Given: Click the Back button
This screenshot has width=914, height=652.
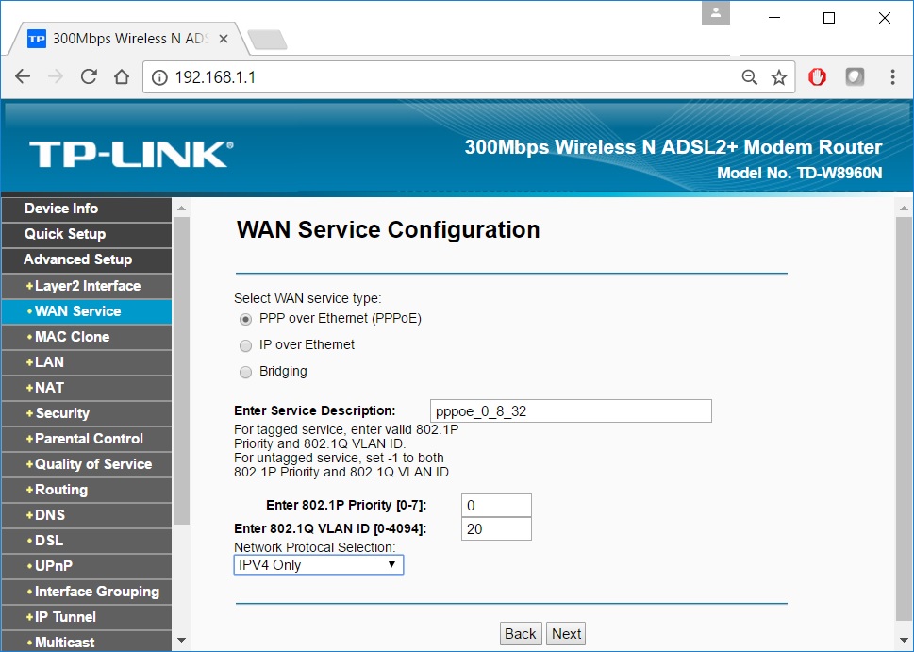Looking at the screenshot, I should pos(521,634).
